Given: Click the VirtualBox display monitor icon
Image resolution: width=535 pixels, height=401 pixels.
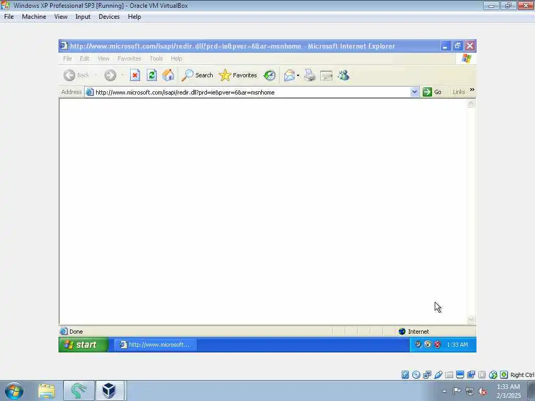Looking at the screenshot, I should 460,375.
